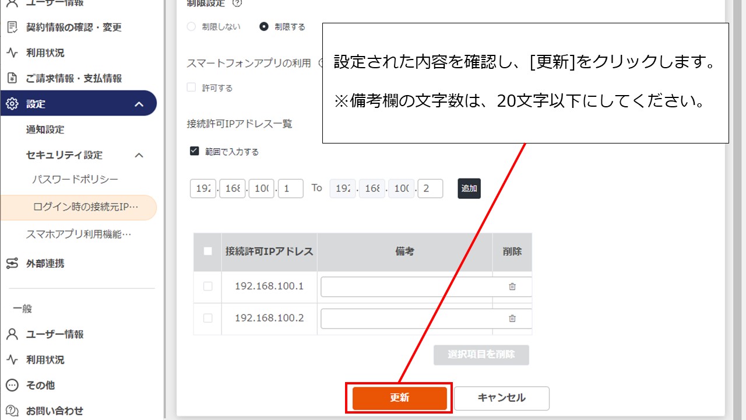Toggle the select-all checkbox in table header
This screenshot has height=420, width=746.
208,251
